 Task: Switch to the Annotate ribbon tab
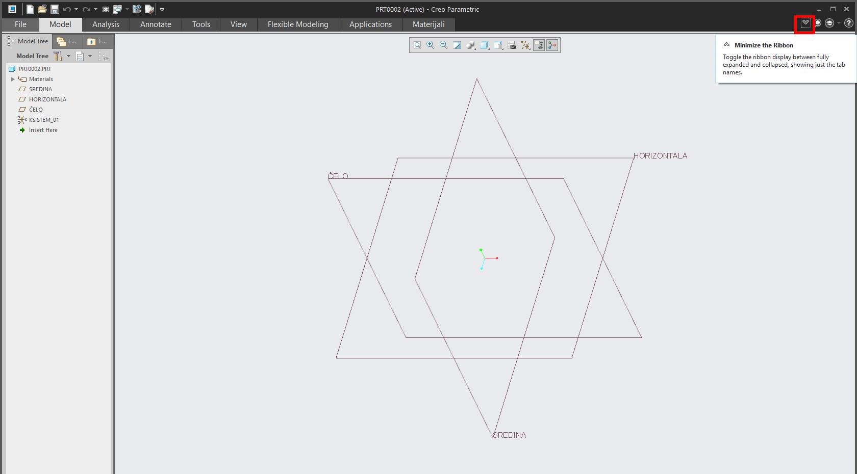click(x=156, y=24)
